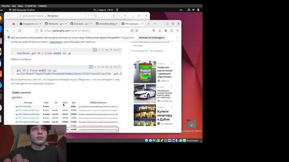Click the battery icon in top bar

click(x=198, y=10)
